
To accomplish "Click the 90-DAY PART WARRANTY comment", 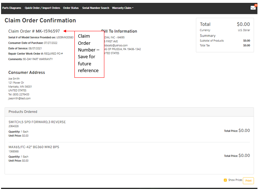I will coord(38,59).
